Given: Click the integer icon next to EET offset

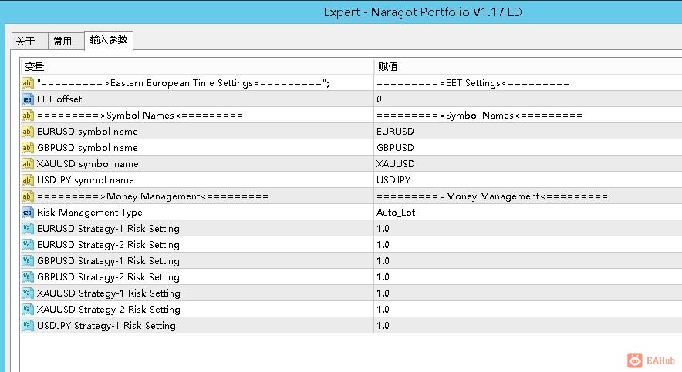Looking at the screenshot, I should (x=28, y=99).
